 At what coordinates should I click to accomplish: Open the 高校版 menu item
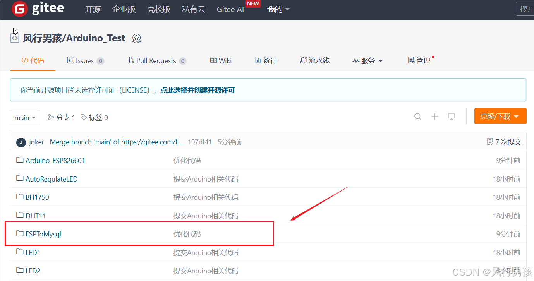[159, 9]
